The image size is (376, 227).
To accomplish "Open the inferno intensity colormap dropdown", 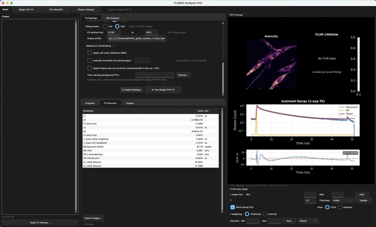I will [x=308, y=221].
